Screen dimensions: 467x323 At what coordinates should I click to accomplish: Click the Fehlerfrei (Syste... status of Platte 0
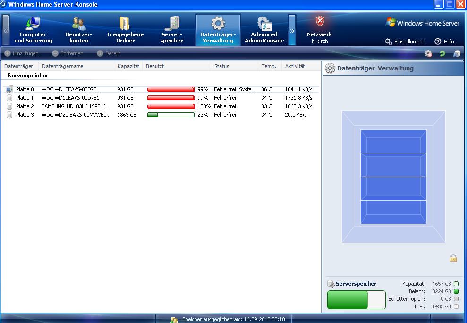[x=235, y=89]
